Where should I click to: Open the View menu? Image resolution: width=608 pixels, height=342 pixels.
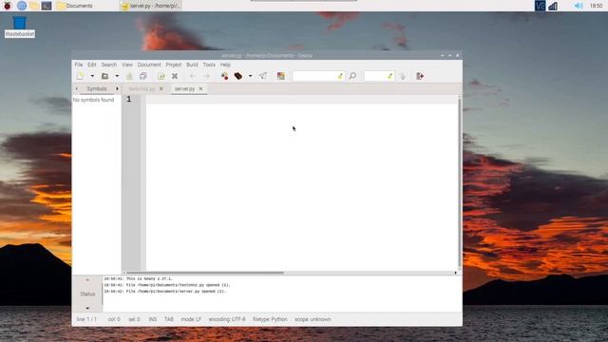pyautogui.click(x=127, y=65)
